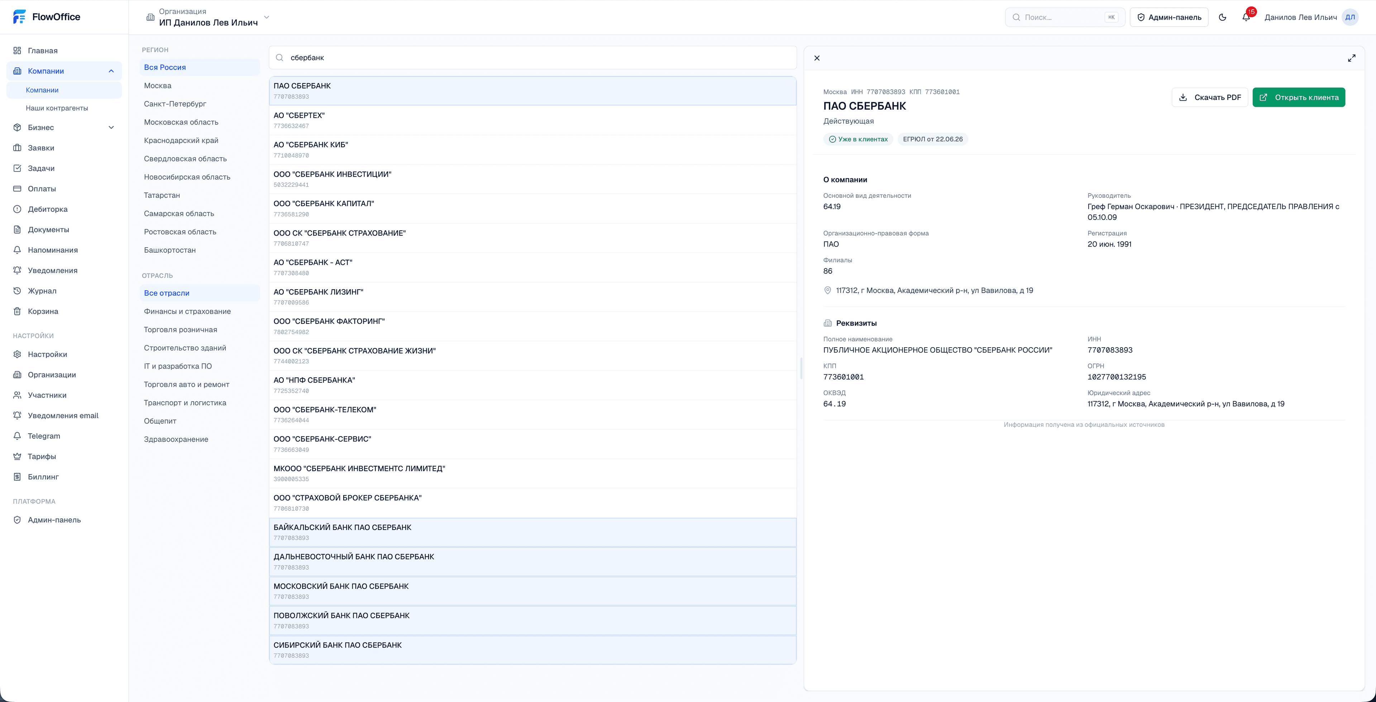Select ООО "СБЕРБАНК ФАКТОРИНГ" result
The height and width of the screenshot is (702, 1376).
pyautogui.click(x=532, y=326)
